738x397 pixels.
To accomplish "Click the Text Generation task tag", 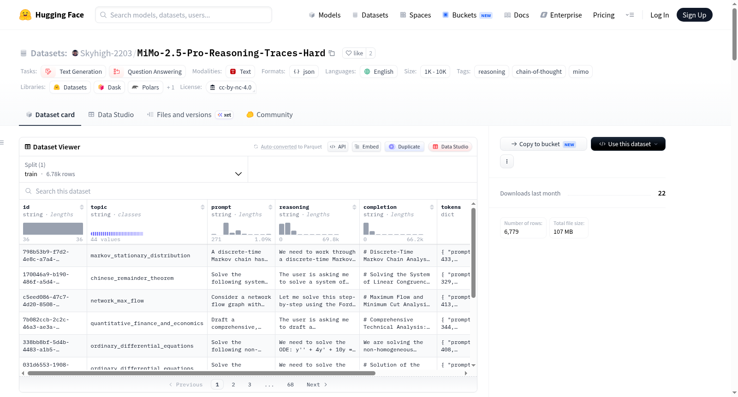I will (x=73, y=71).
